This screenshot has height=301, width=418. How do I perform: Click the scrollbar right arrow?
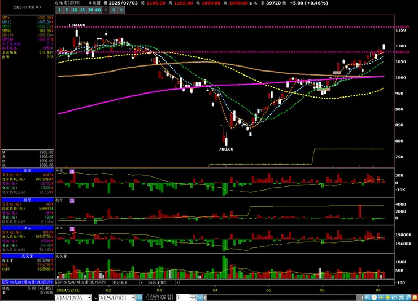(362, 298)
